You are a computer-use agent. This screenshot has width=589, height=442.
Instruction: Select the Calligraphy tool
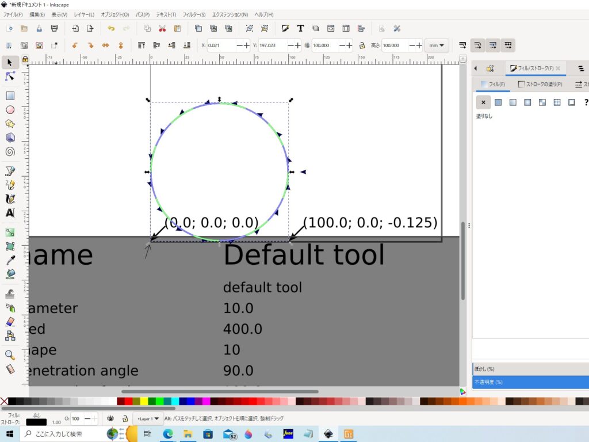click(10, 199)
